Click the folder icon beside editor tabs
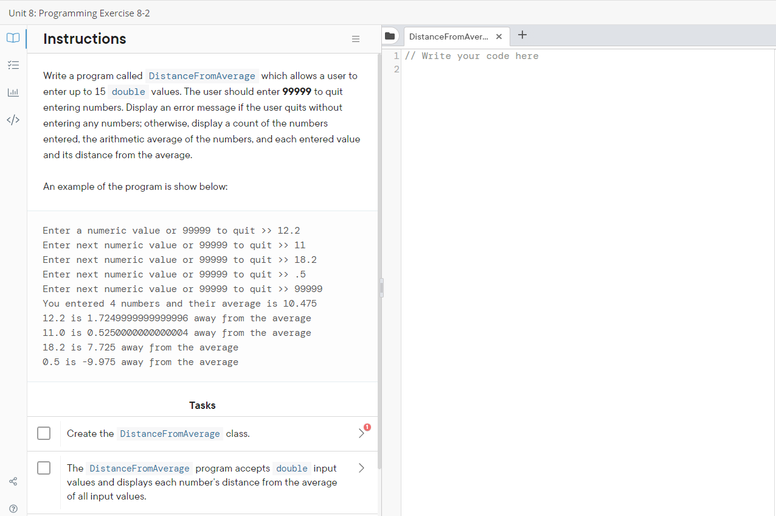This screenshot has width=776, height=516. coord(390,36)
